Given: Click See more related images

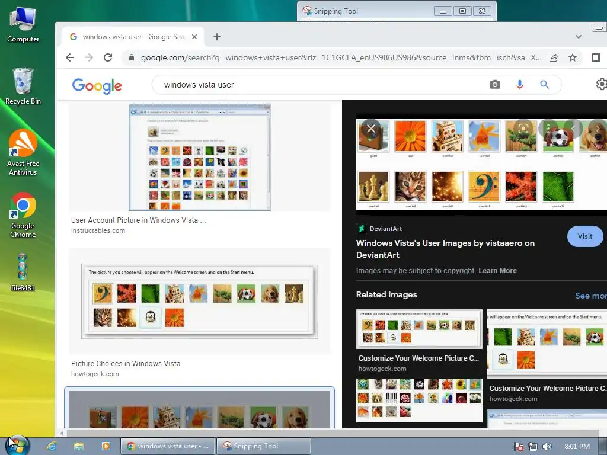Looking at the screenshot, I should [x=591, y=296].
